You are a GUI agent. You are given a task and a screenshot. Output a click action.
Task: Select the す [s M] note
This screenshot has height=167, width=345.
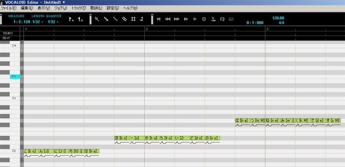click(x=333, y=120)
